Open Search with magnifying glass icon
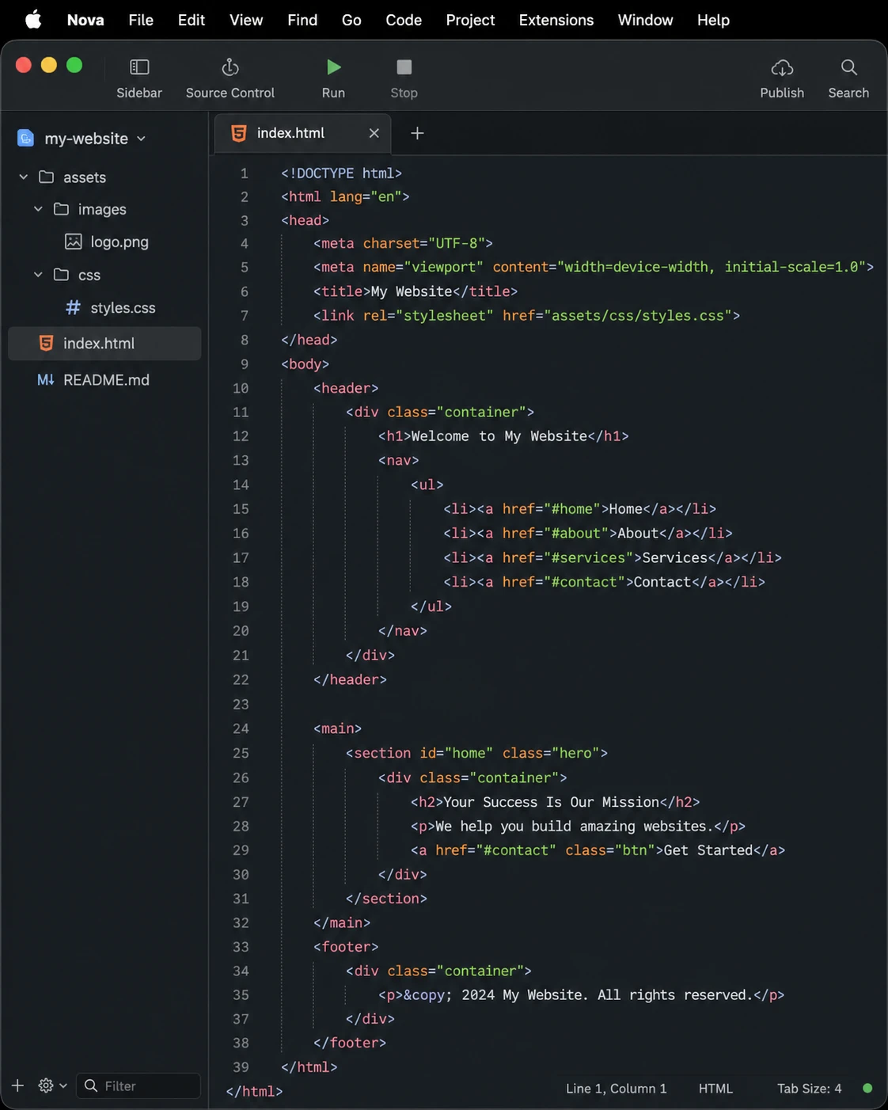This screenshot has height=1110, width=888. click(x=848, y=68)
